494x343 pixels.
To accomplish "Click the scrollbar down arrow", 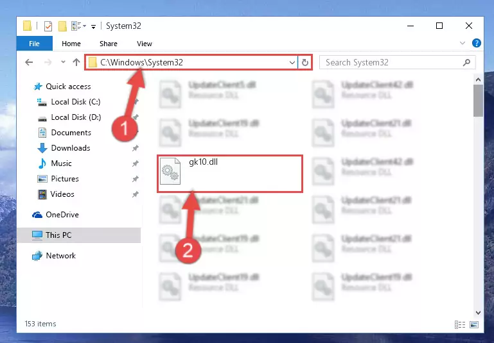I will click(478, 313).
